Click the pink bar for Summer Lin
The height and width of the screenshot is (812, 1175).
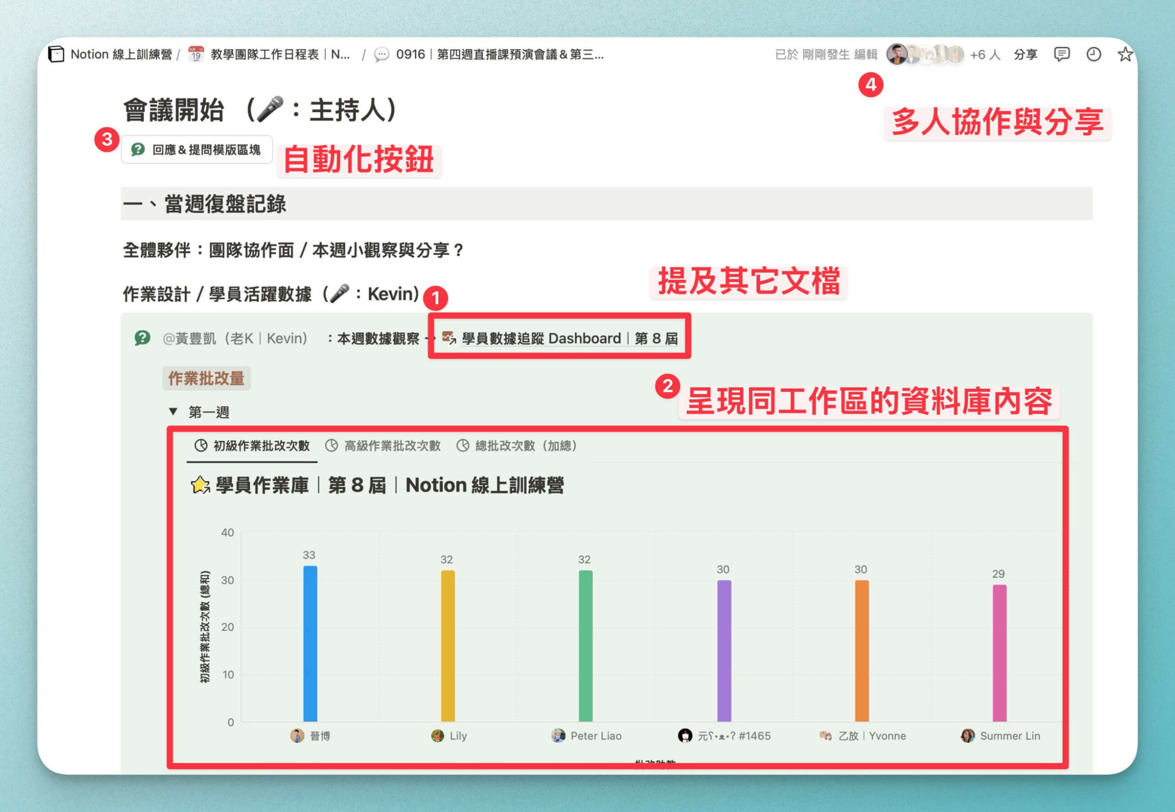tap(1000, 653)
